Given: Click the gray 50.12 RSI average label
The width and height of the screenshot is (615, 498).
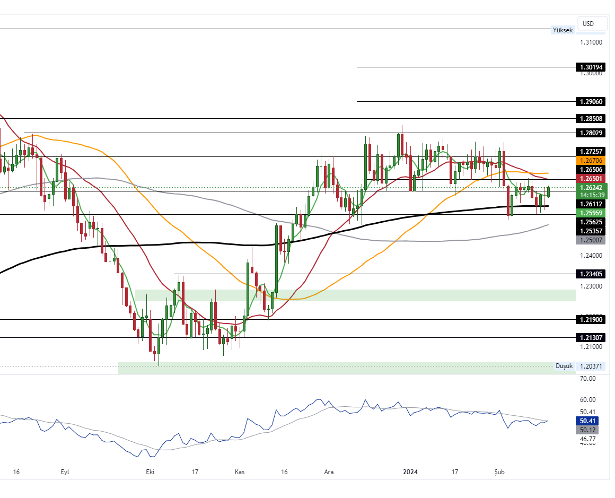Looking at the screenshot, I should coord(587,430).
